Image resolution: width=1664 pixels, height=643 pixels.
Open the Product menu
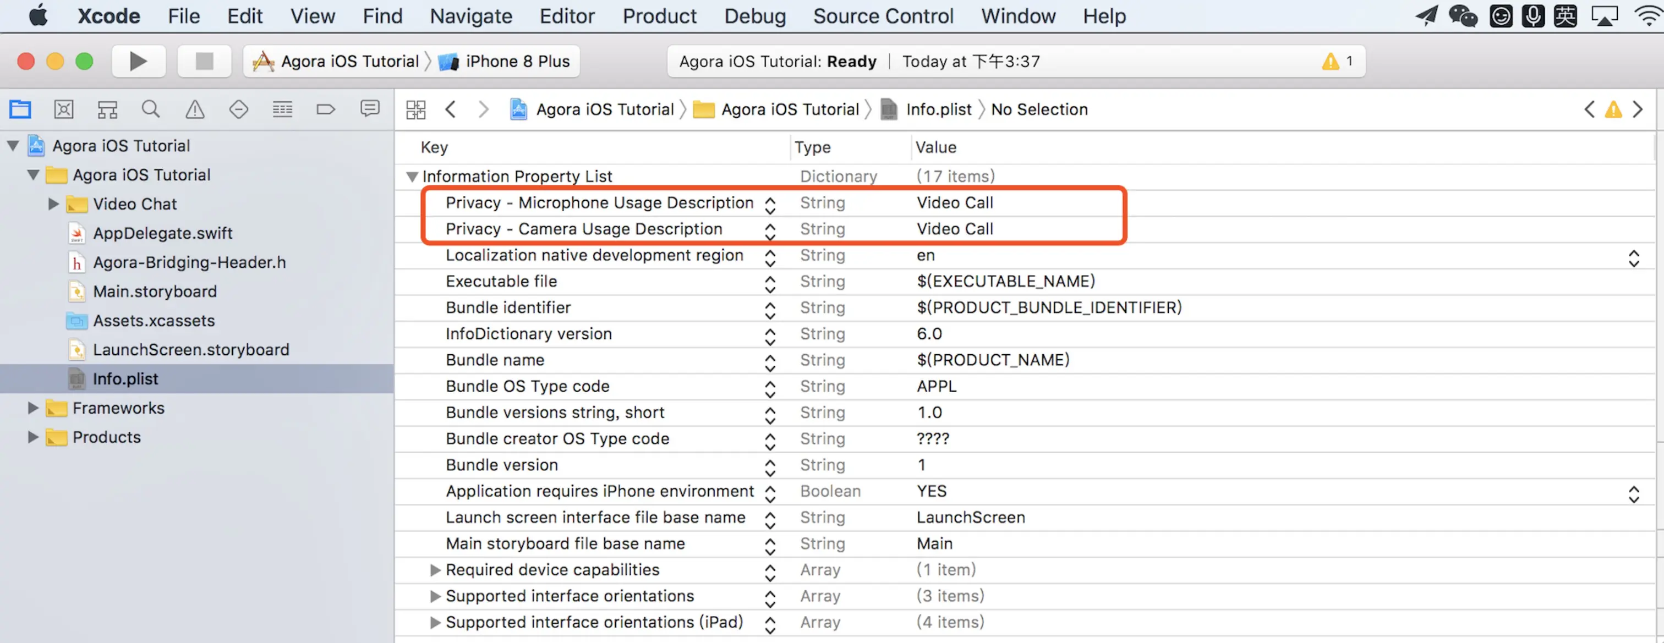coord(659,16)
